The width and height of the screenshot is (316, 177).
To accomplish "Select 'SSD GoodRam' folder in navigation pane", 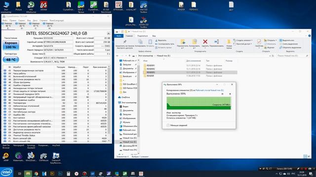I will (x=128, y=84).
